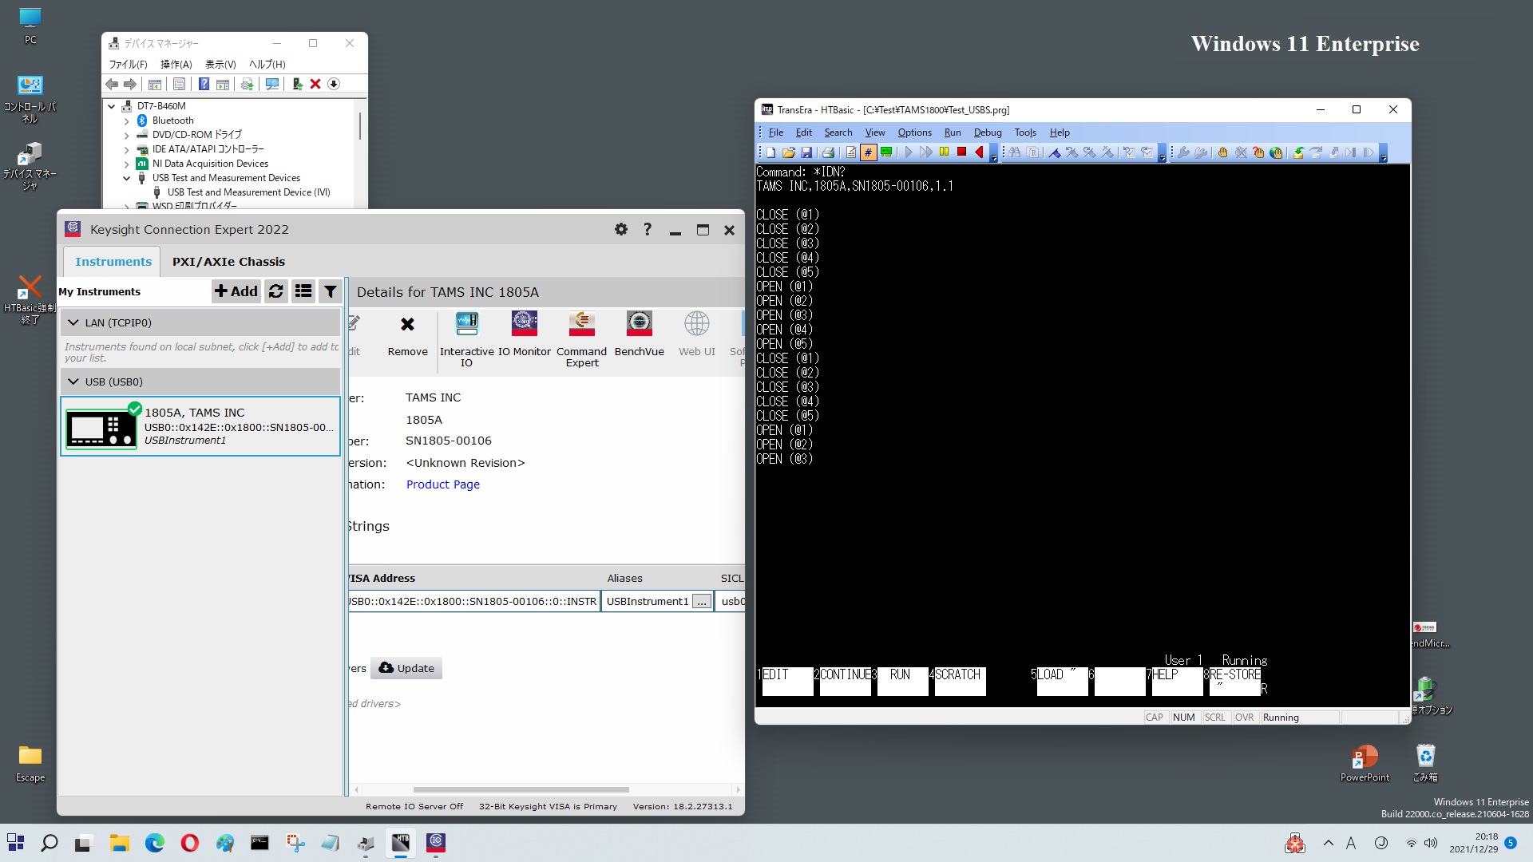The image size is (1533, 862).
Task: Show hidden tray icons chevron
Action: point(1329,843)
